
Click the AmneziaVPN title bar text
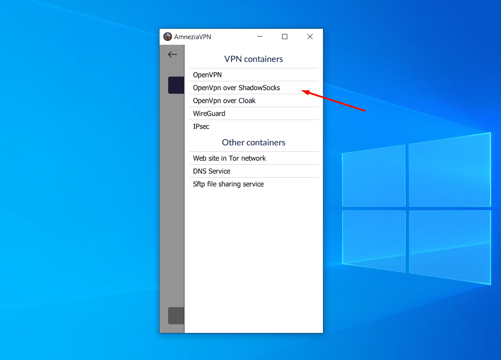click(192, 37)
